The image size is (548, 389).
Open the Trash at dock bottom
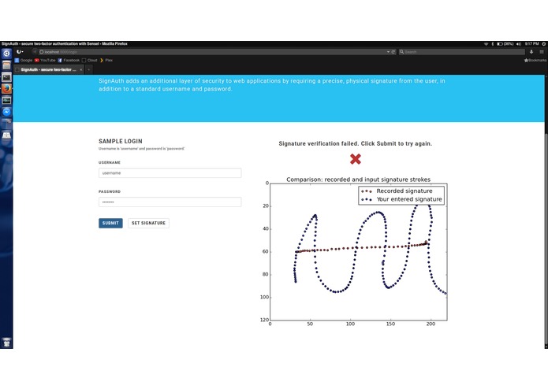click(x=6, y=343)
